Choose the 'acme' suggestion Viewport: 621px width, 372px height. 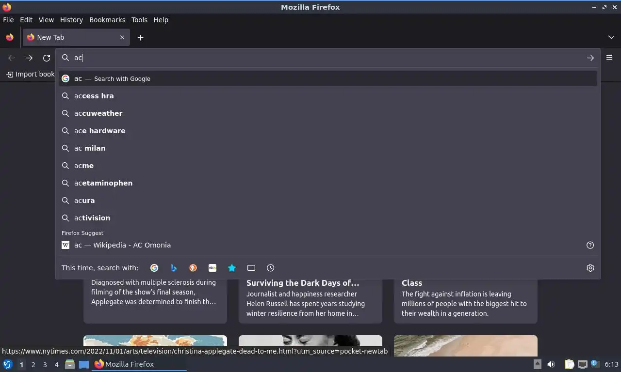[x=328, y=166]
